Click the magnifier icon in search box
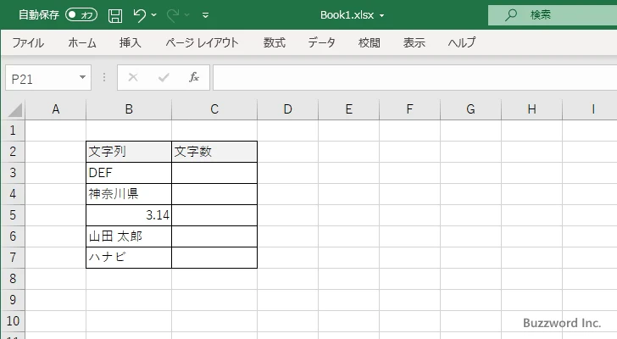The image size is (617, 339). [x=511, y=15]
